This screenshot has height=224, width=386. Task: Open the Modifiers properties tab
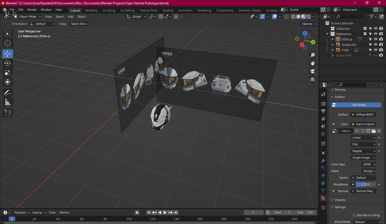tap(323, 161)
